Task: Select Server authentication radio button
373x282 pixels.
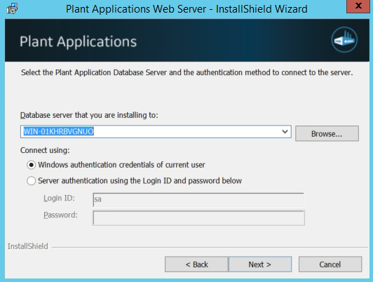Action: tap(31, 181)
